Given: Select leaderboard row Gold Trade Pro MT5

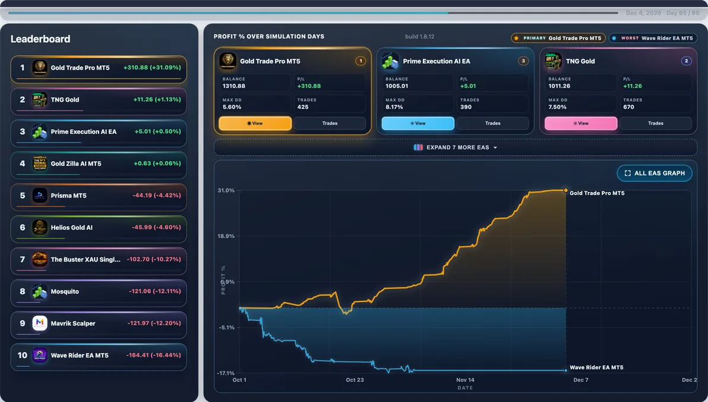Looking at the screenshot, I should tap(99, 69).
